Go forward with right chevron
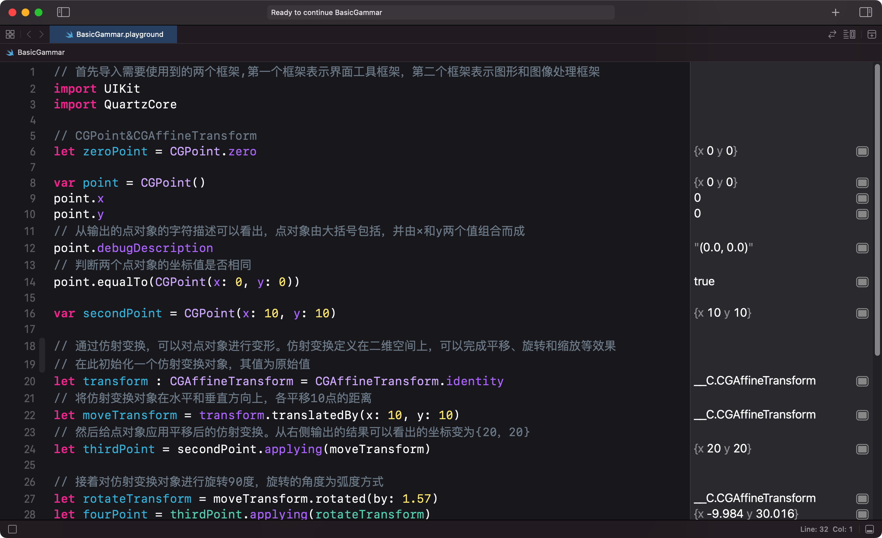 coord(41,34)
